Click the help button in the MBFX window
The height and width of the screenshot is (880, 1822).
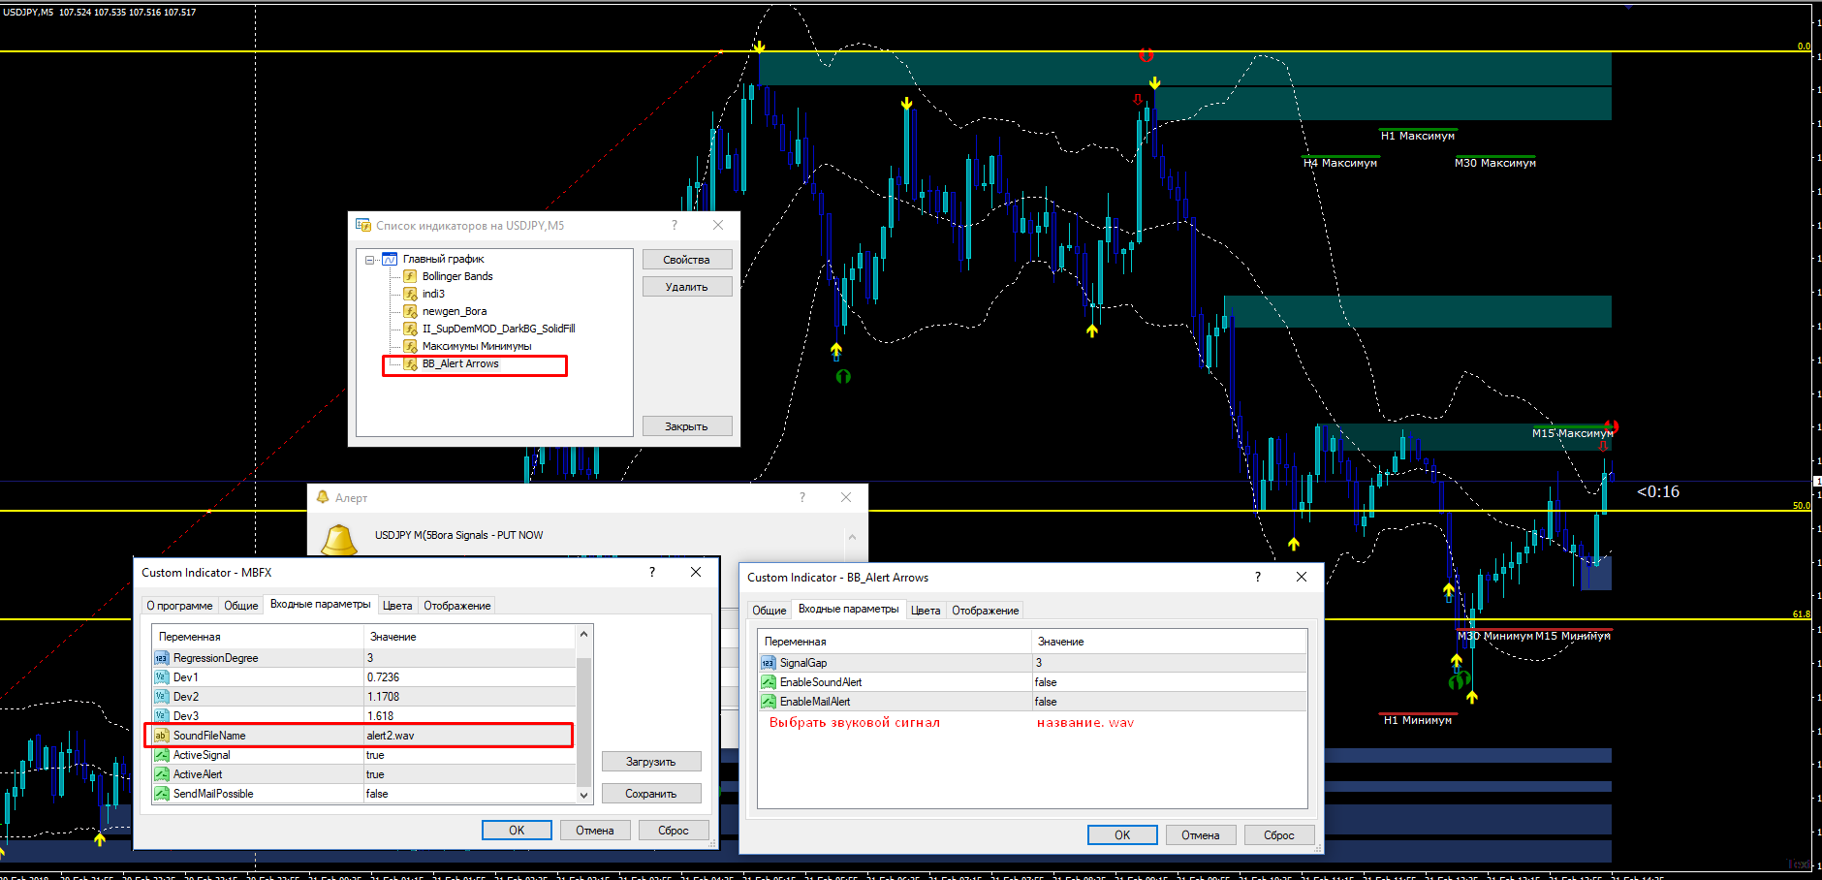point(652,572)
